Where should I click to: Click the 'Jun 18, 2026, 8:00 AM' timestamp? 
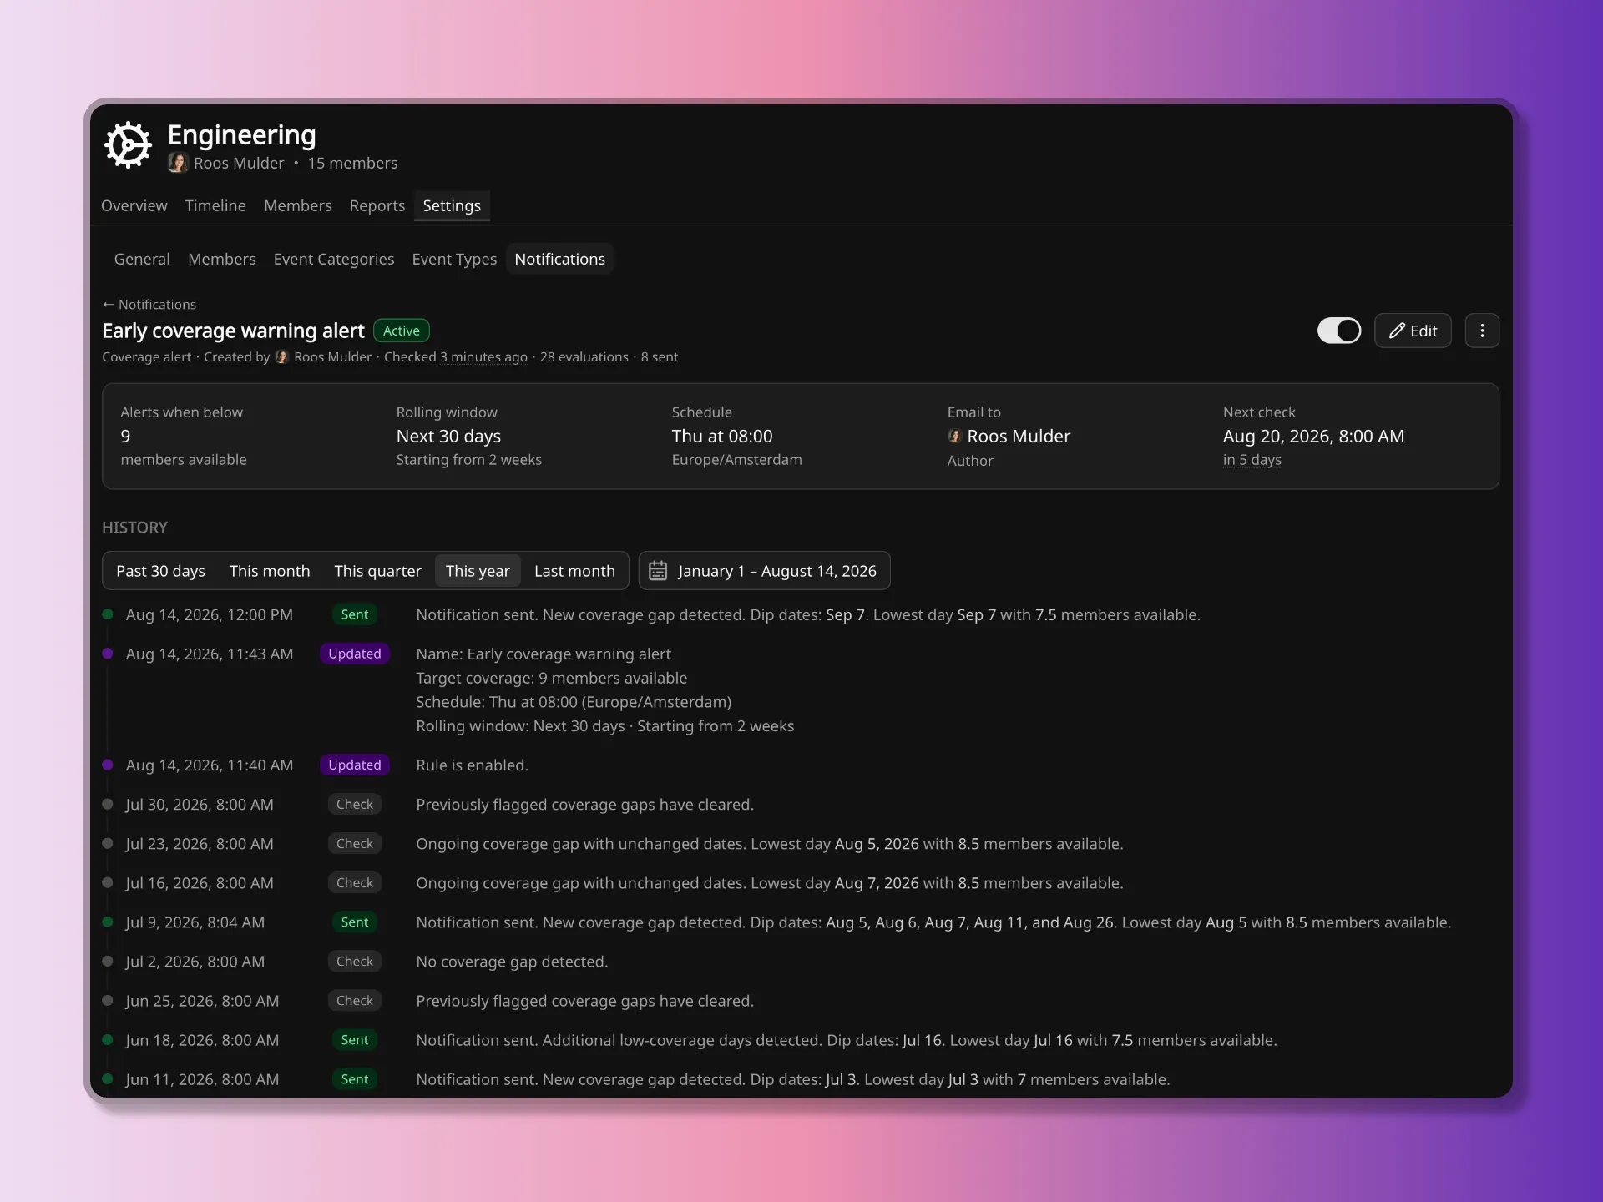click(202, 1040)
